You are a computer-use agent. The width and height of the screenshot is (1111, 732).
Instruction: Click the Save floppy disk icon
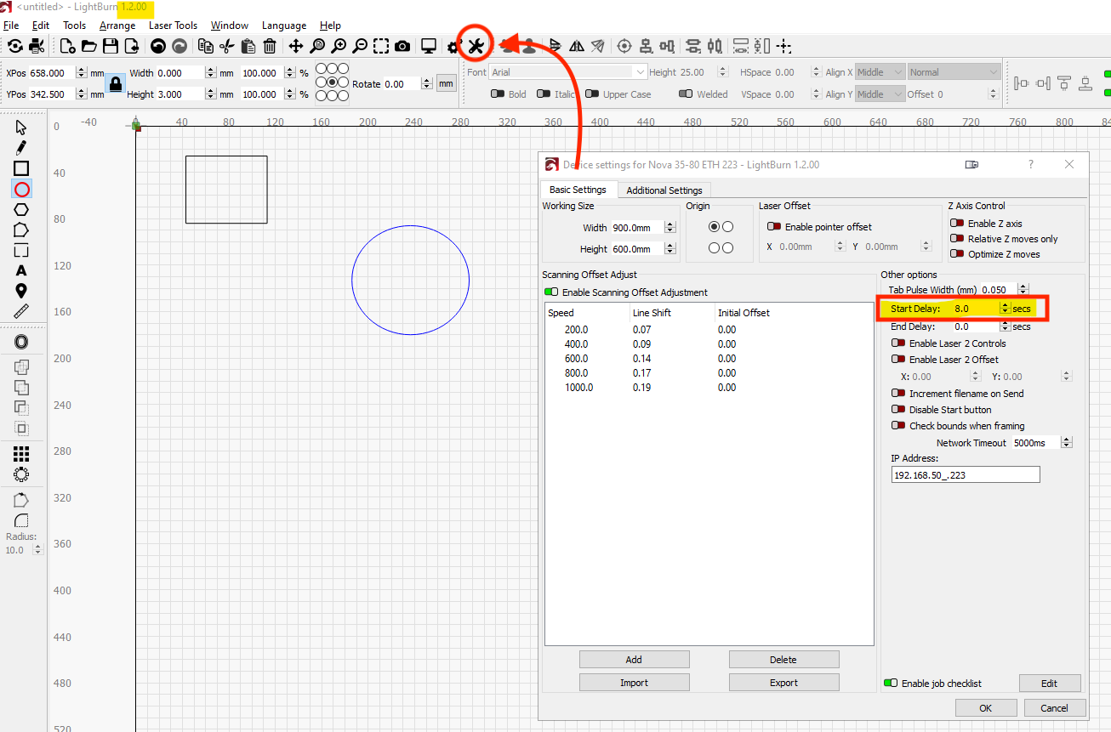pyautogui.click(x=110, y=46)
